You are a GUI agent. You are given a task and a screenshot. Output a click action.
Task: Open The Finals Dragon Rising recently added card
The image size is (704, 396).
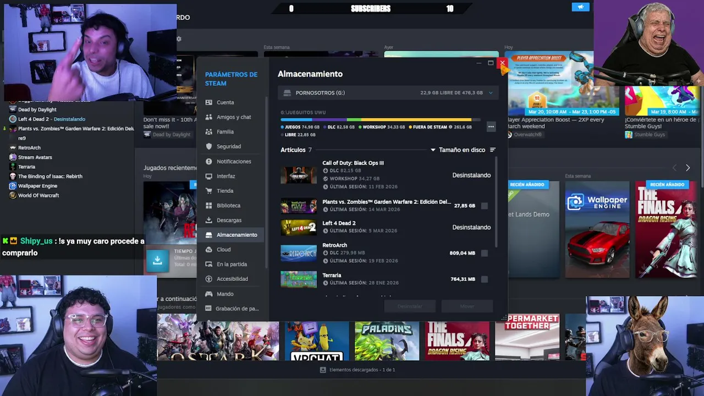[667, 229]
